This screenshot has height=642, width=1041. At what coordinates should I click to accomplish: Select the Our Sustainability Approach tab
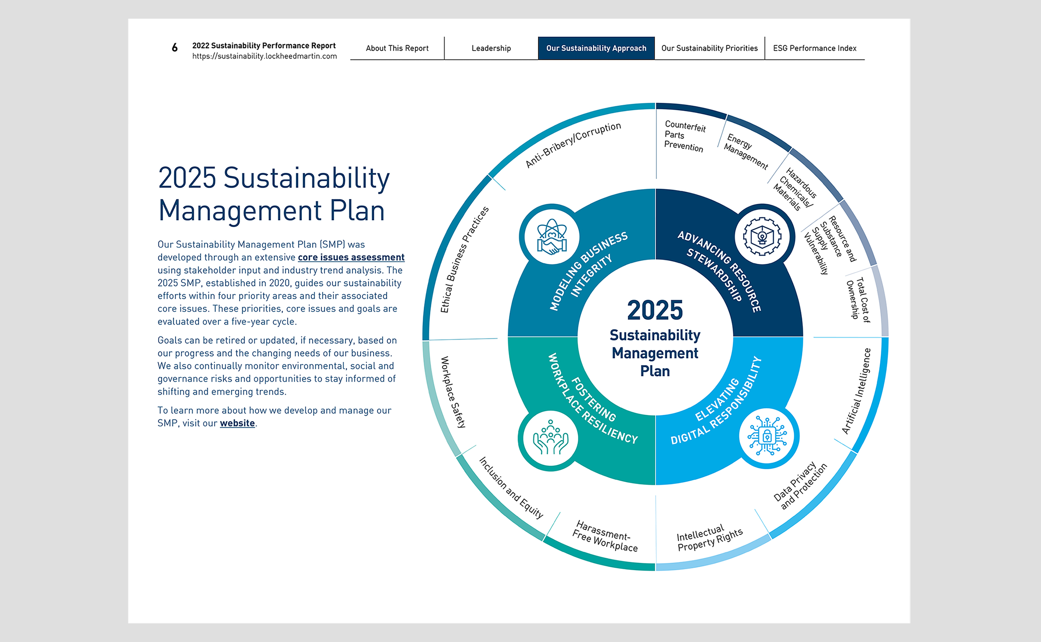[596, 49]
